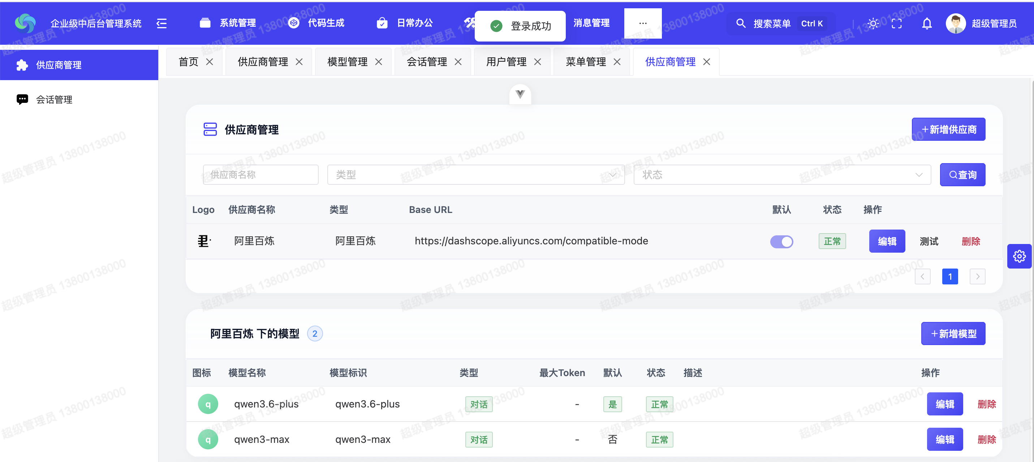
Task: Edit the qwen3-max model
Action: coord(945,439)
